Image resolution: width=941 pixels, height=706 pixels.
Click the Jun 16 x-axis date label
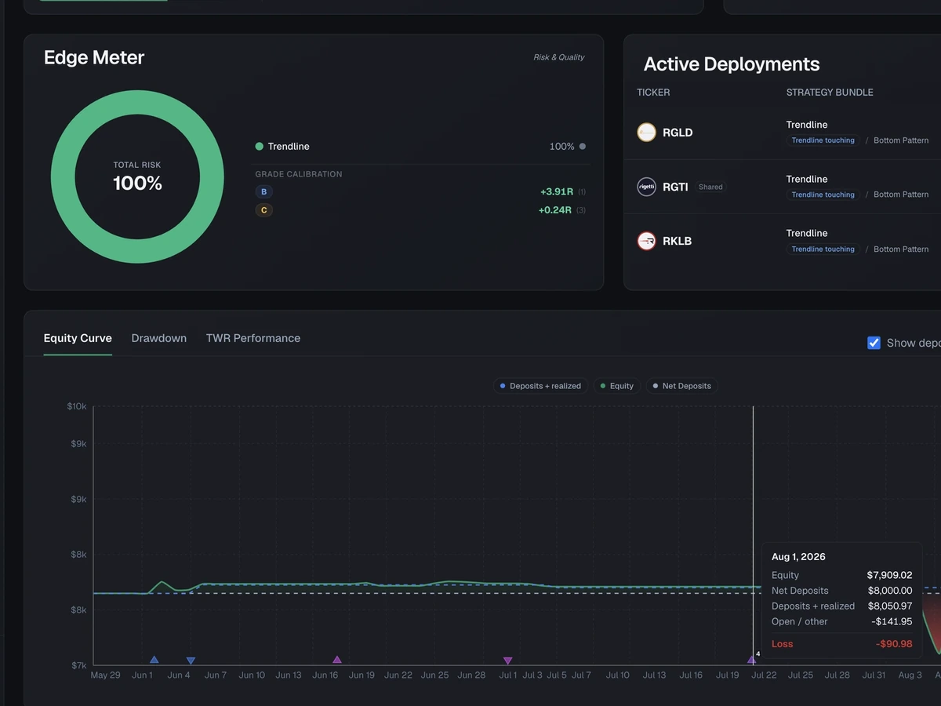[325, 675]
